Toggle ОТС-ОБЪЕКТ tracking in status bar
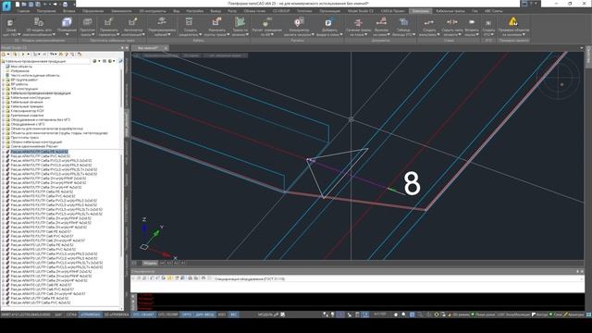 [x=143, y=314]
